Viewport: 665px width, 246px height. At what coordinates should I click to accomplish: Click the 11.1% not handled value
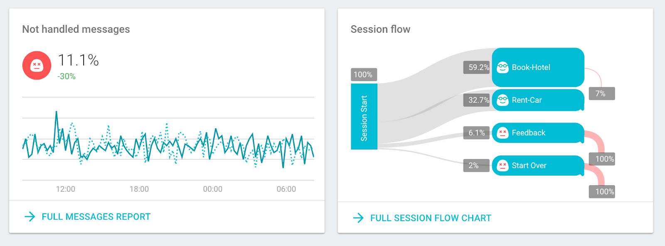pos(78,60)
